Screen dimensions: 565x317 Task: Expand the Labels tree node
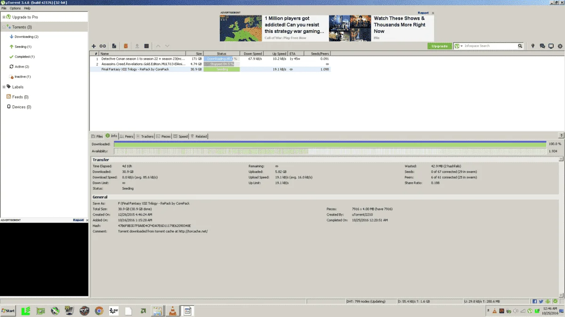[x=4, y=87]
